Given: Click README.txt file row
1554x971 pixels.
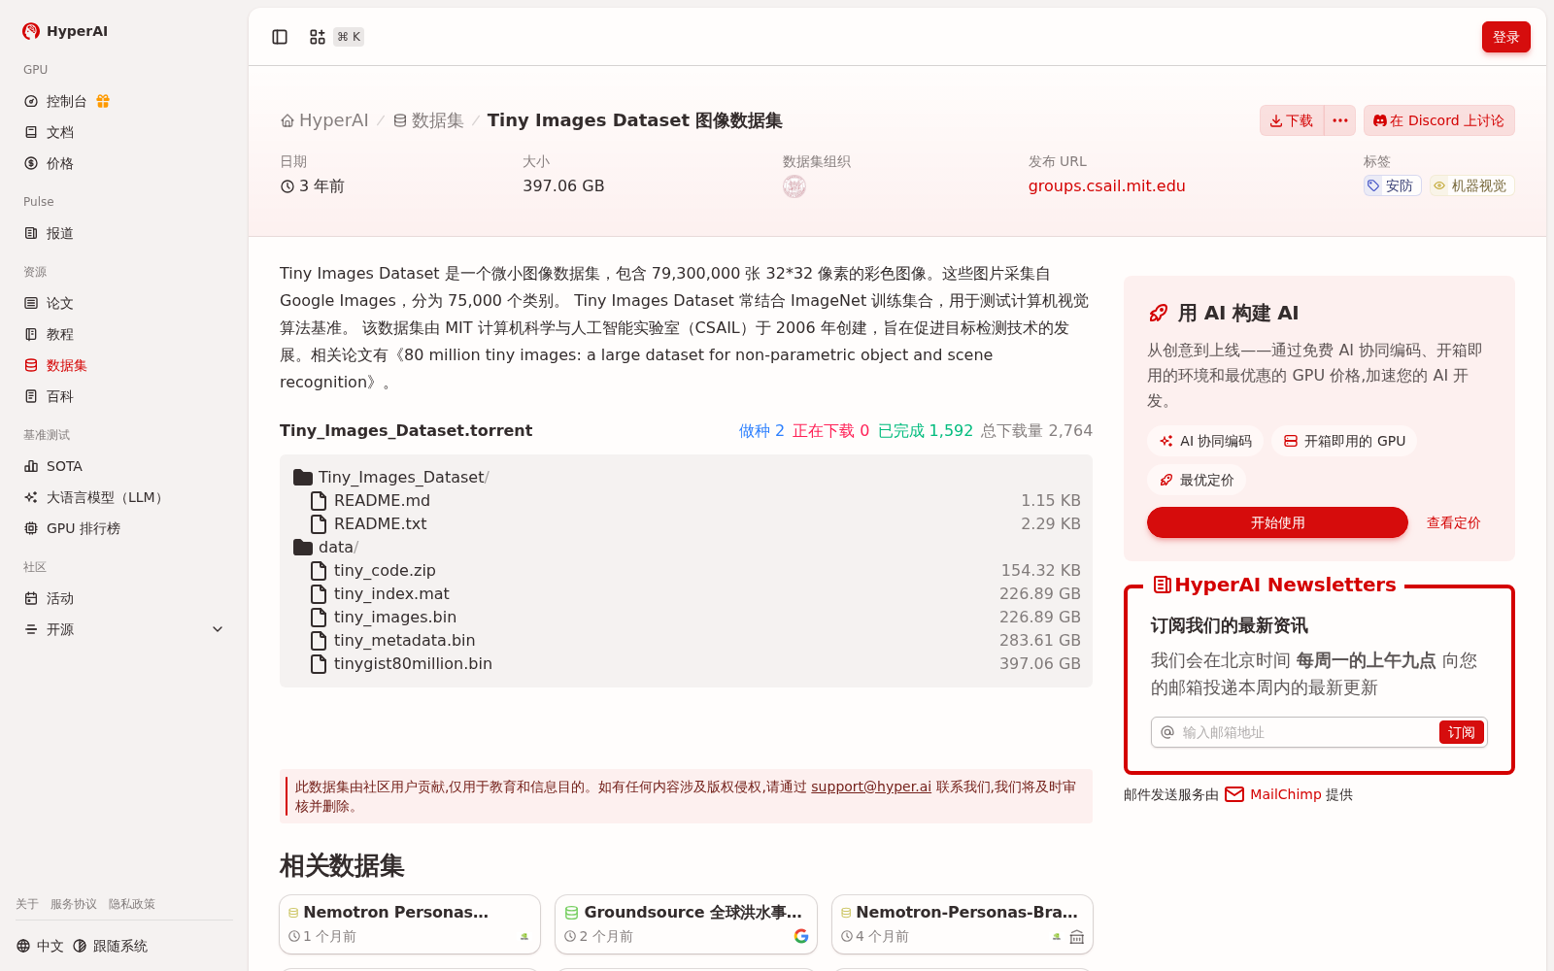Looking at the screenshot, I should (686, 523).
